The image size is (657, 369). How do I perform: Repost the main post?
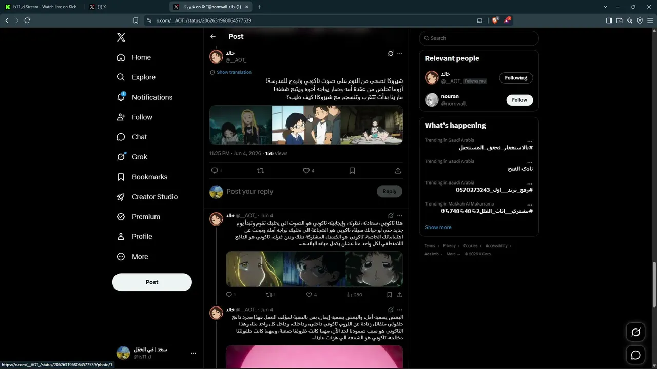pyautogui.click(x=260, y=171)
